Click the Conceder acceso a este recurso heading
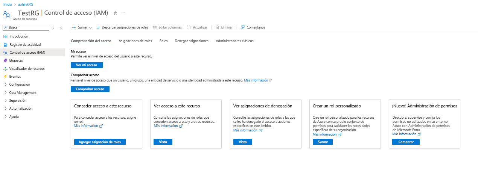The width and height of the screenshot is (478, 169). tap(103, 106)
